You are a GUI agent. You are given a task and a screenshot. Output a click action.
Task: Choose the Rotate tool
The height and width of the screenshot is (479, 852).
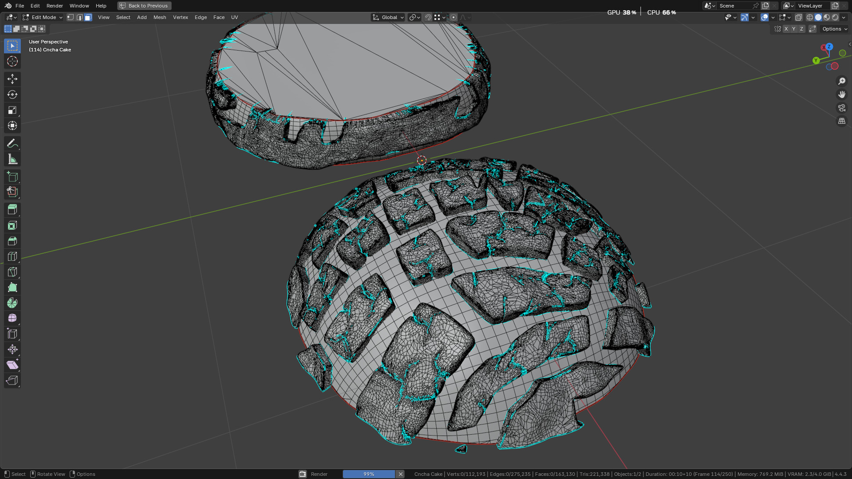click(x=12, y=94)
